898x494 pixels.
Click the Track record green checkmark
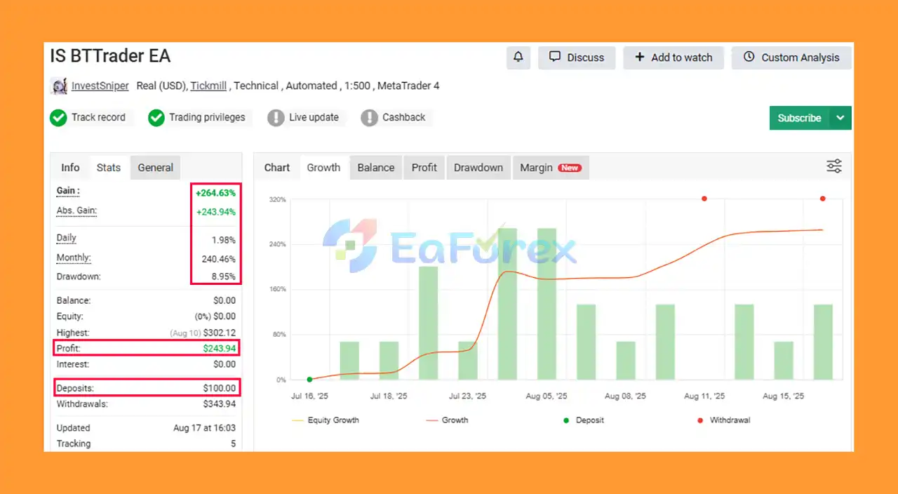pyautogui.click(x=58, y=118)
